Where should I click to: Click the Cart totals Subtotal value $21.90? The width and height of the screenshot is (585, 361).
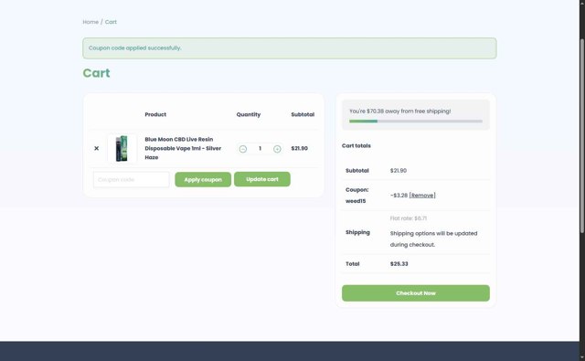(x=399, y=170)
